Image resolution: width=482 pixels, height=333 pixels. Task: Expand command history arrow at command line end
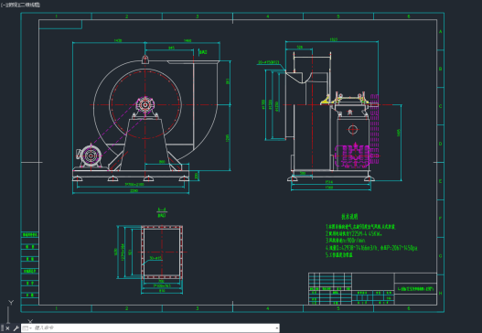(x=277, y=328)
